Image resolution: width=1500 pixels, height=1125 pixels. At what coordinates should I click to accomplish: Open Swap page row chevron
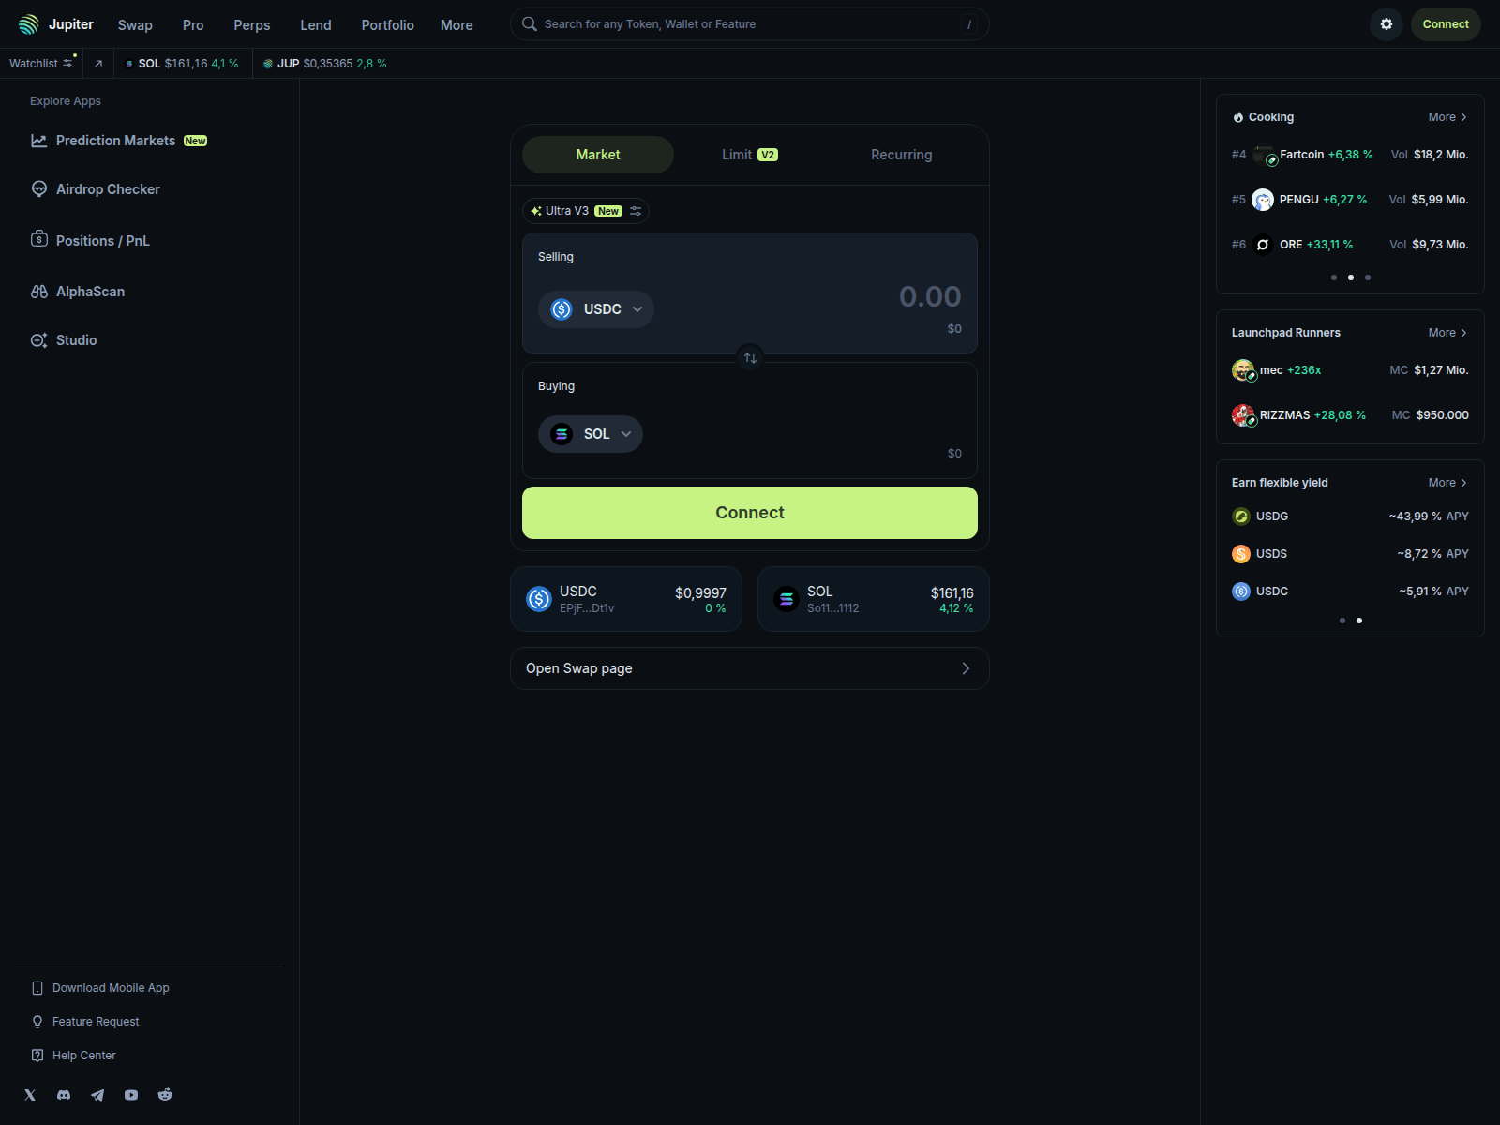966,668
